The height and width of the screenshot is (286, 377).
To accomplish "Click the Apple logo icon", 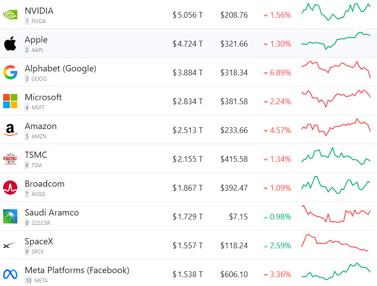I will [x=10, y=43].
